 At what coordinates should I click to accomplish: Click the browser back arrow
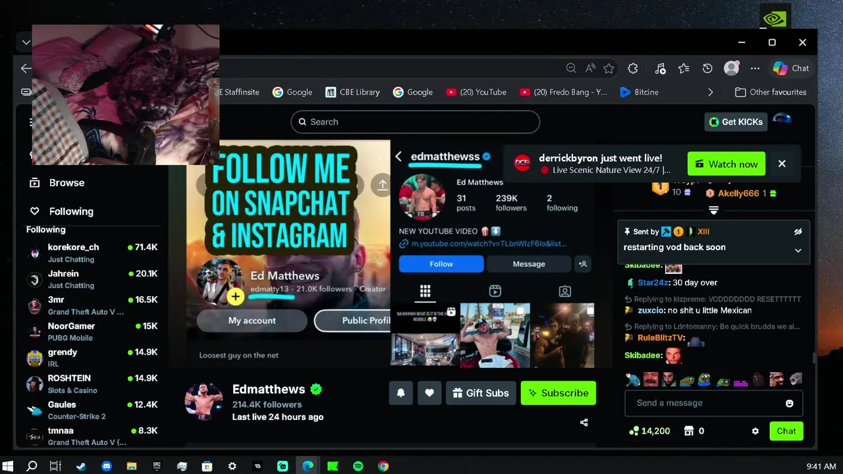[26, 68]
